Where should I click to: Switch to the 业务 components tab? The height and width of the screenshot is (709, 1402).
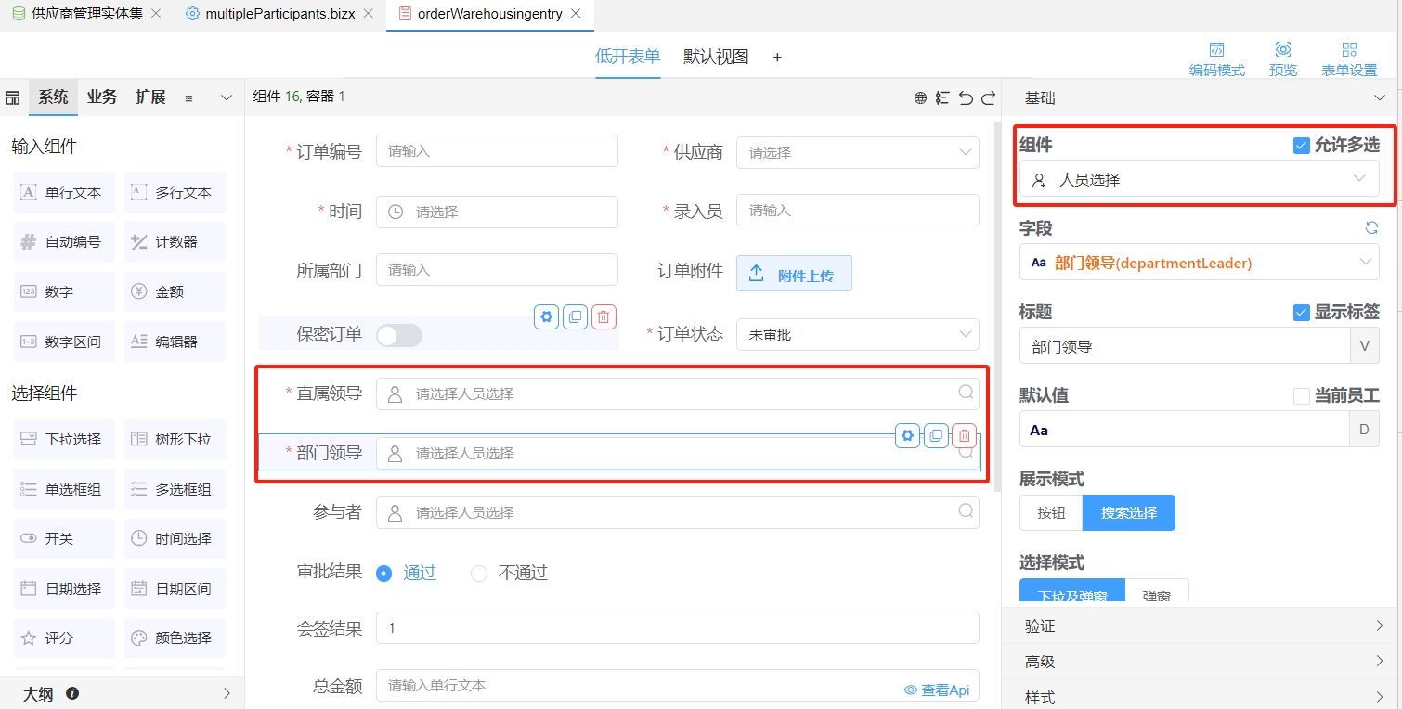102,97
